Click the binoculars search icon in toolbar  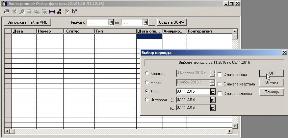pos(59,11)
